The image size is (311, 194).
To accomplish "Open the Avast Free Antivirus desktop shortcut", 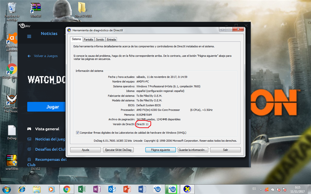I will click(x=12, y=42).
